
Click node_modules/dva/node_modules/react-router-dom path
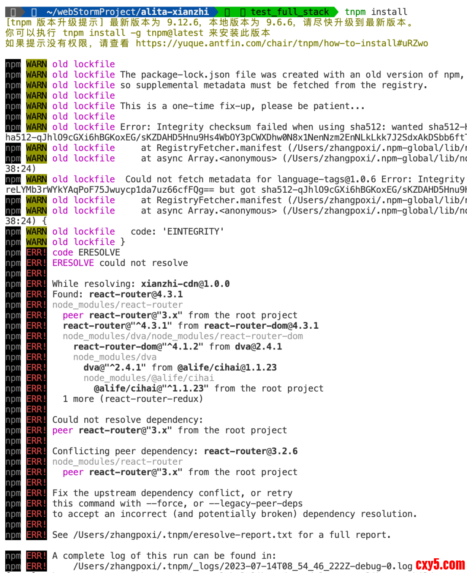(x=183, y=336)
